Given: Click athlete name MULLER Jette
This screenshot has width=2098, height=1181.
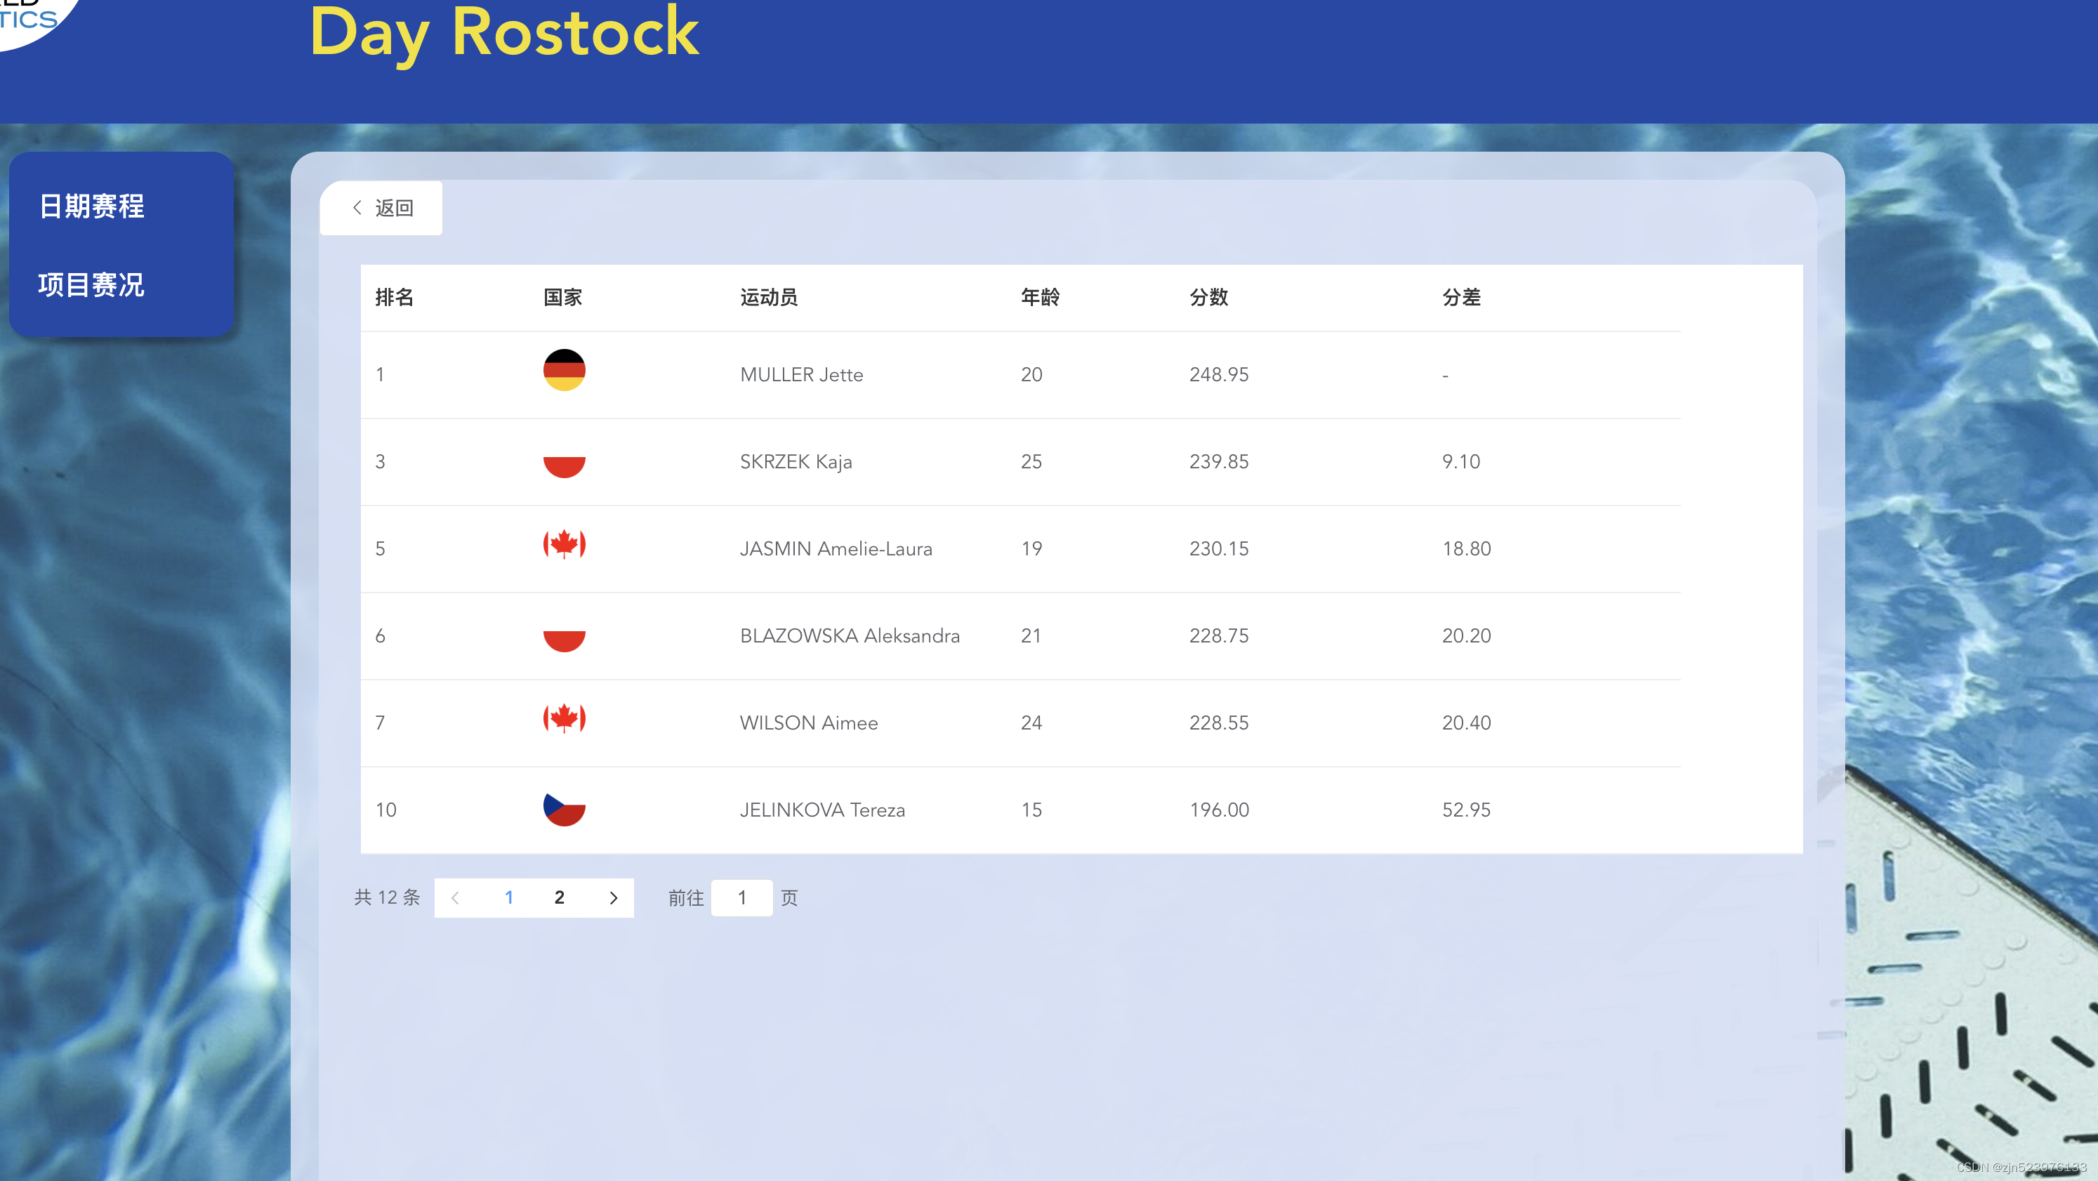Looking at the screenshot, I should click(x=801, y=375).
